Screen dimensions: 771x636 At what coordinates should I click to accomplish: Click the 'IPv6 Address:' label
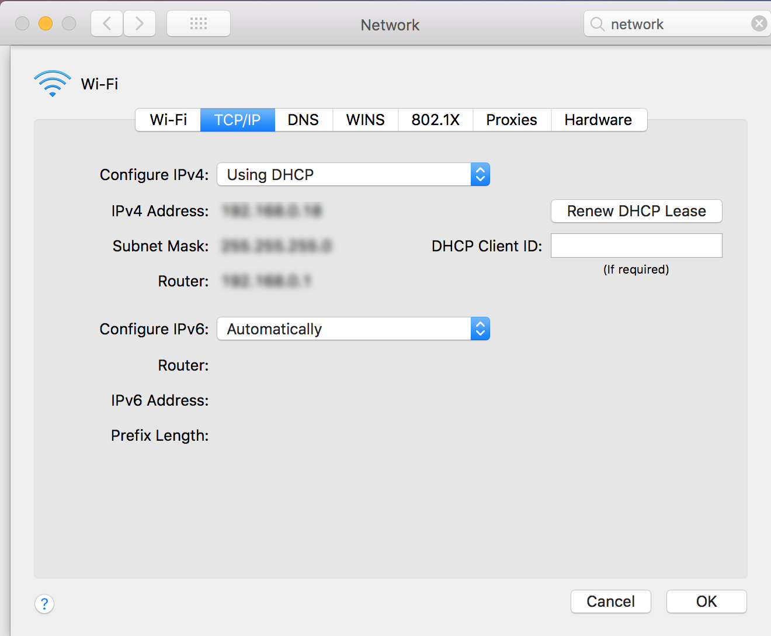click(x=160, y=400)
